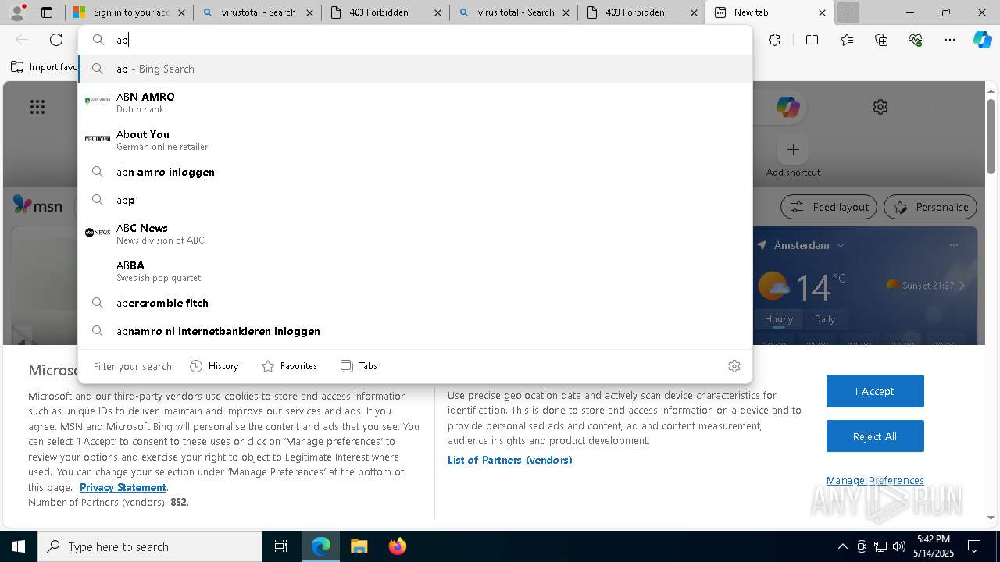Choose the ABC News suggestion
The width and height of the screenshot is (1000, 562).
tap(415, 233)
